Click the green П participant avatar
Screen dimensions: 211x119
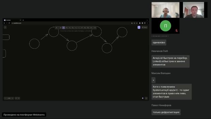point(166,26)
